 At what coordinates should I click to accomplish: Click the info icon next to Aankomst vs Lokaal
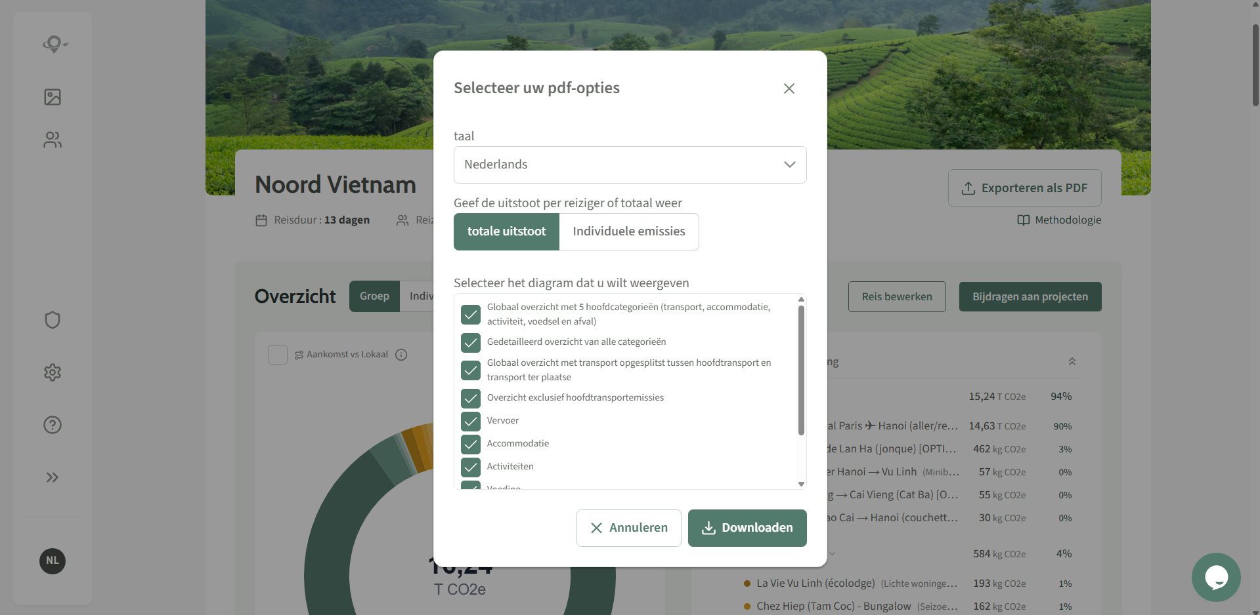(x=401, y=355)
